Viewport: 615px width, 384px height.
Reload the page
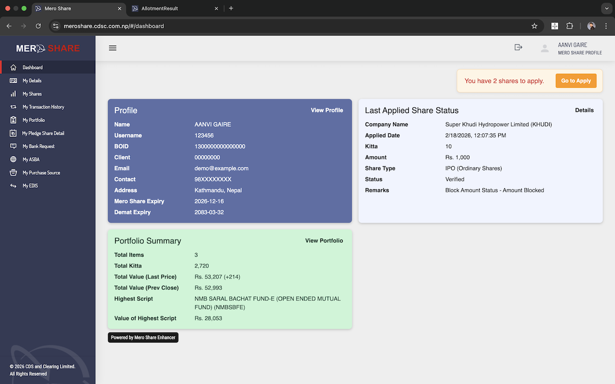[38, 26]
